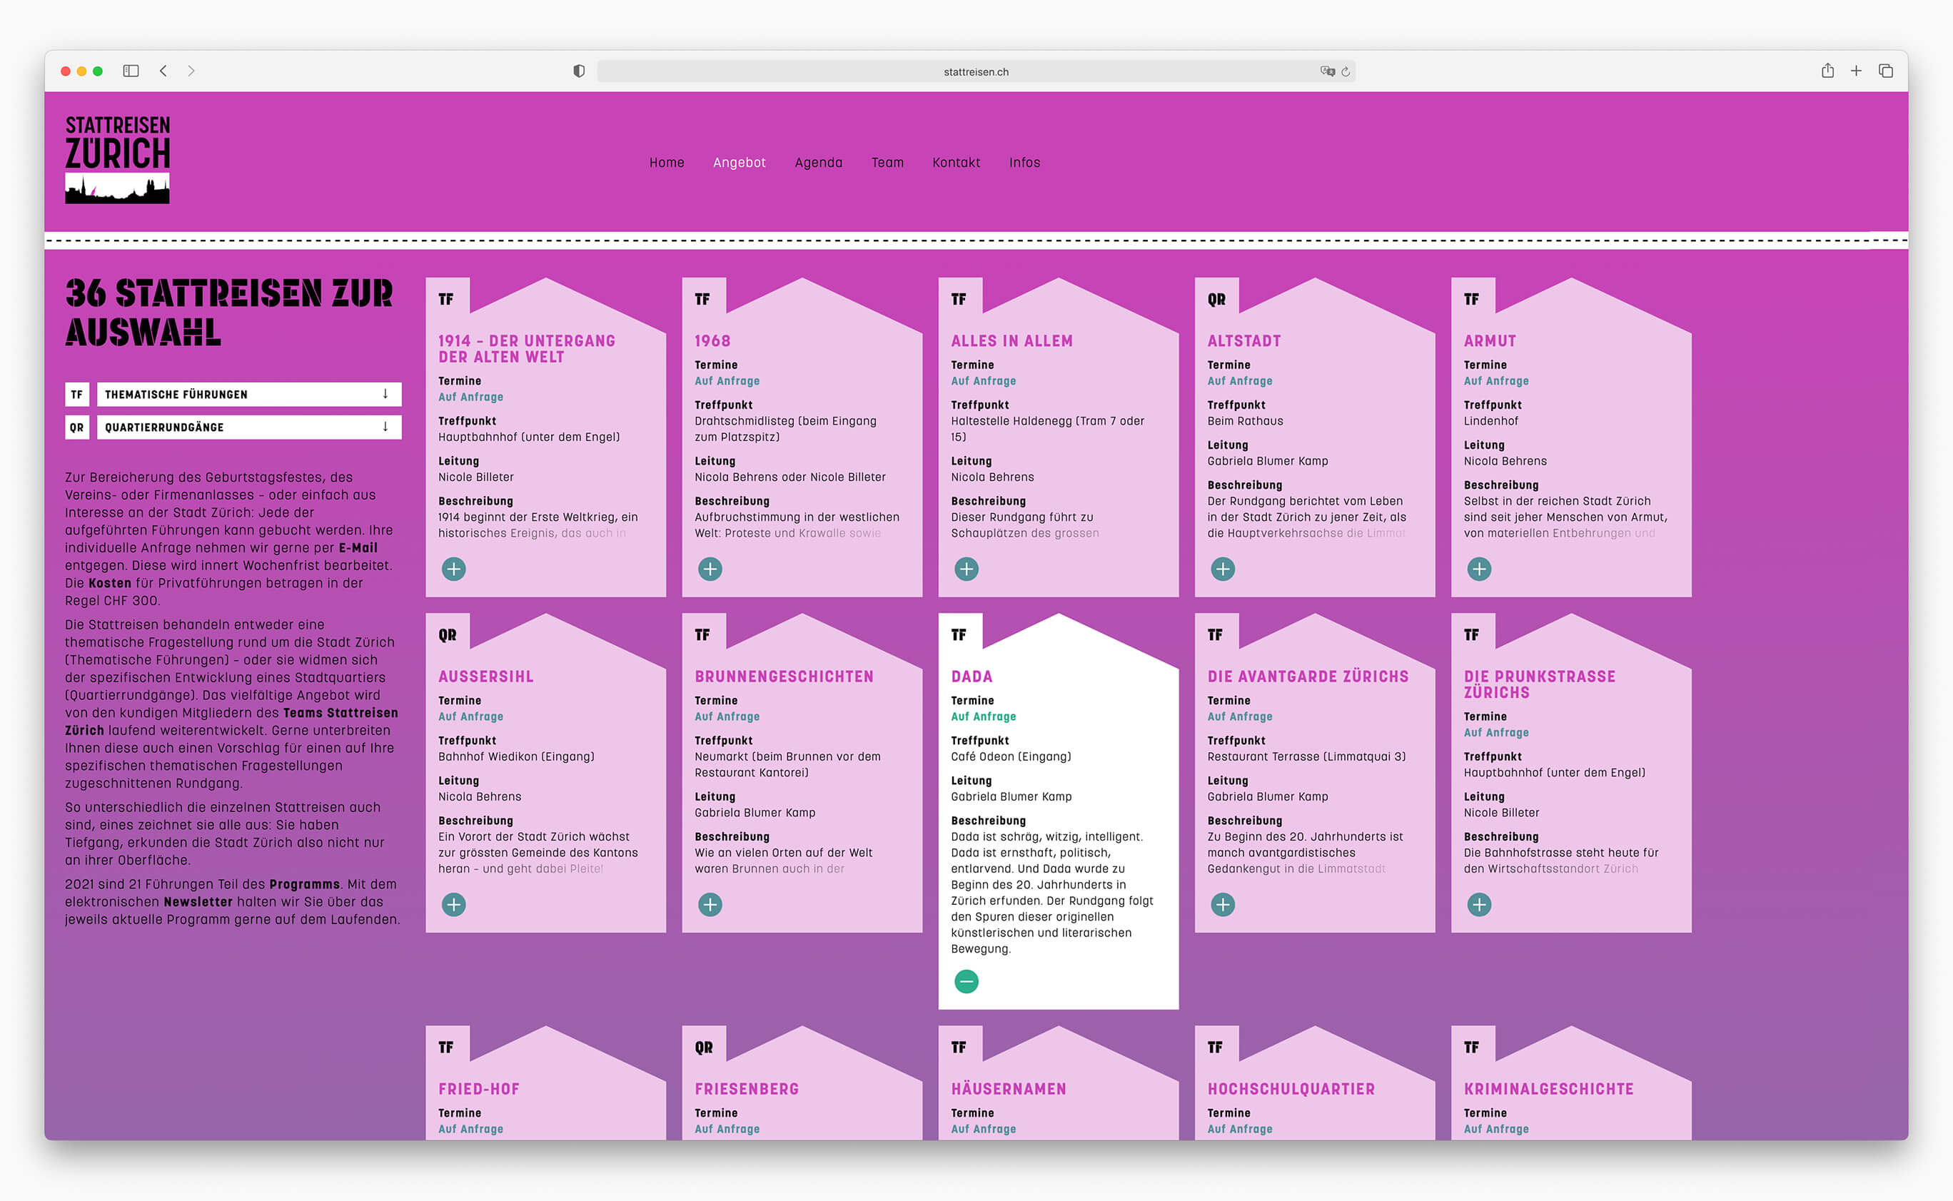Open Angebot menu item
Image resolution: width=1953 pixels, height=1201 pixels.
739,162
